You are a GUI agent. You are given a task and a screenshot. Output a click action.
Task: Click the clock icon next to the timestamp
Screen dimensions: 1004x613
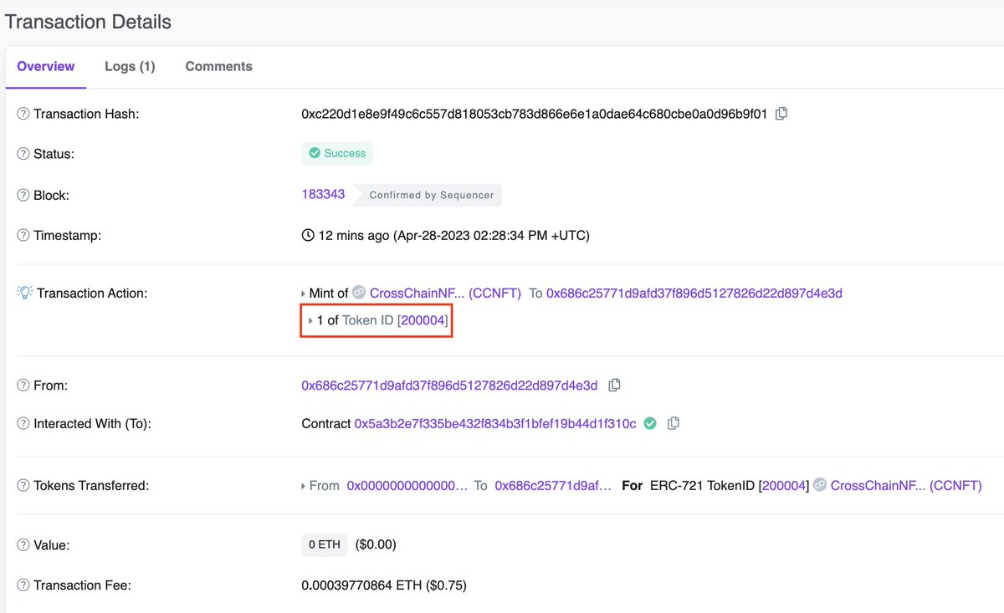(x=307, y=235)
